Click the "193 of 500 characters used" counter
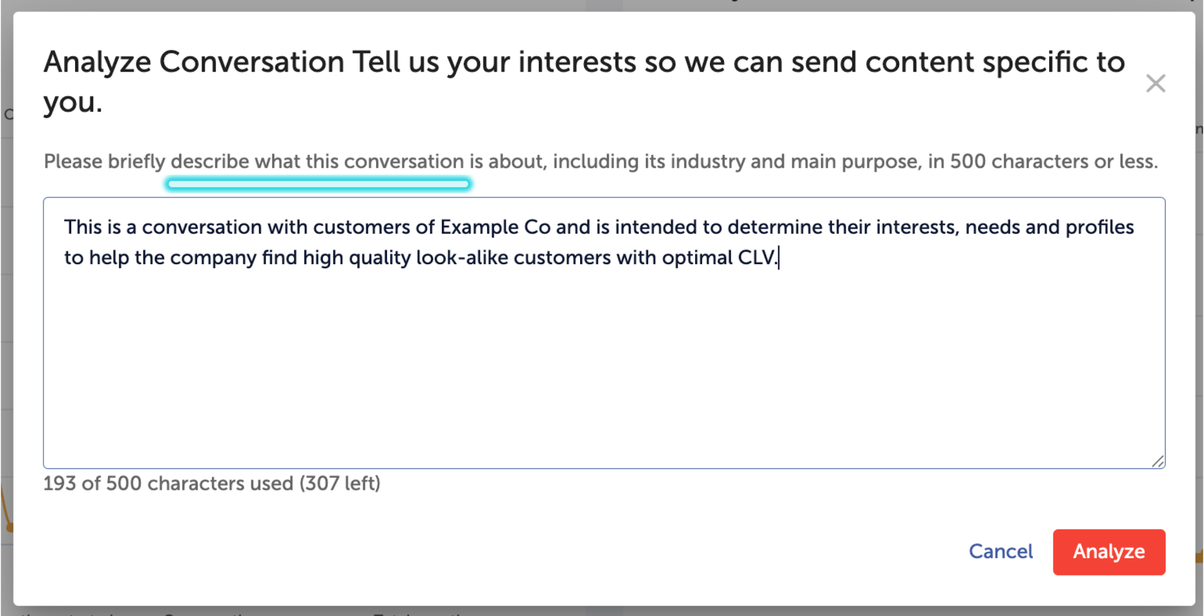This screenshot has height=616, width=1204. pos(168,484)
